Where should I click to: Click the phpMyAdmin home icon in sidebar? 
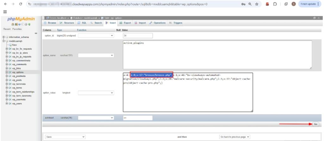(12, 24)
